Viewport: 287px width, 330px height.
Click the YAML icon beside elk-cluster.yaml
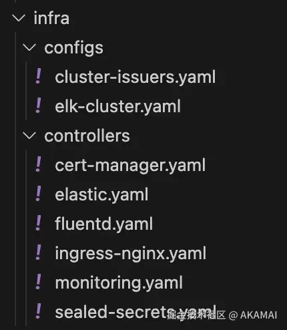39,106
